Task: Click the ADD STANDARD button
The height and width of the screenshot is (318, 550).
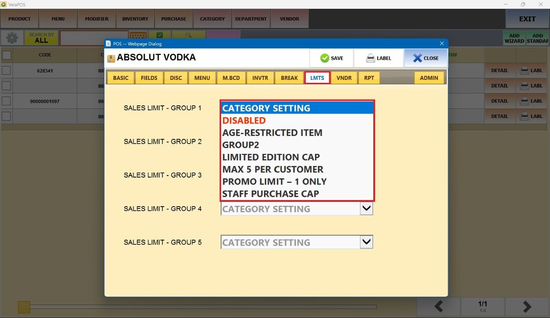Action: pyautogui.click(x=538, y=38)
